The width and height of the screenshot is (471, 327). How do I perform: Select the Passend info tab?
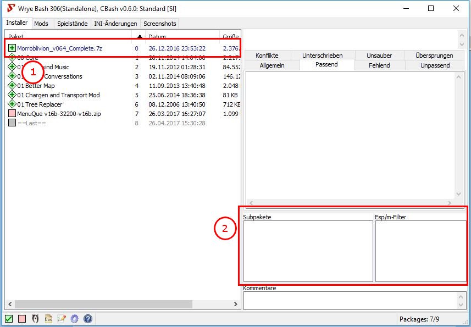[x=326, y=64]
